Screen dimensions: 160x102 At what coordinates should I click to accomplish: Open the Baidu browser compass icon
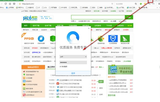coord(41,39)
